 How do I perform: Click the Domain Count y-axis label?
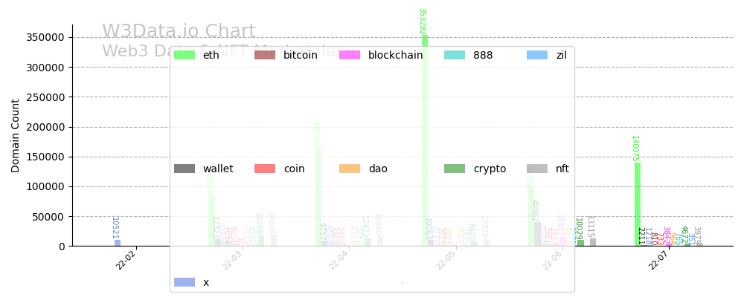tap(16, 136)
